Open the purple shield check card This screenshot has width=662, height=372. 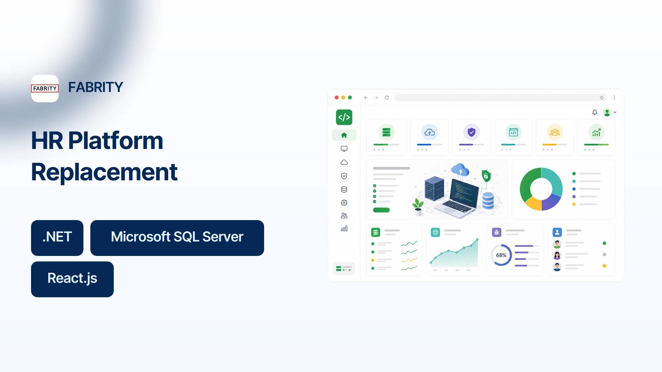click(x=471, y=137)
